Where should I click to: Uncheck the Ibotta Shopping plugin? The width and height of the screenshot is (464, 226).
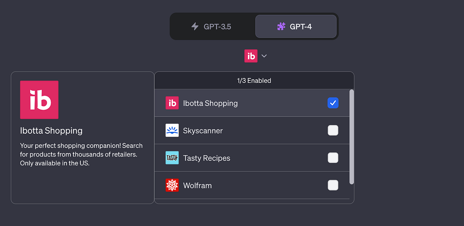pyautogui.click(x=333, y=103)
